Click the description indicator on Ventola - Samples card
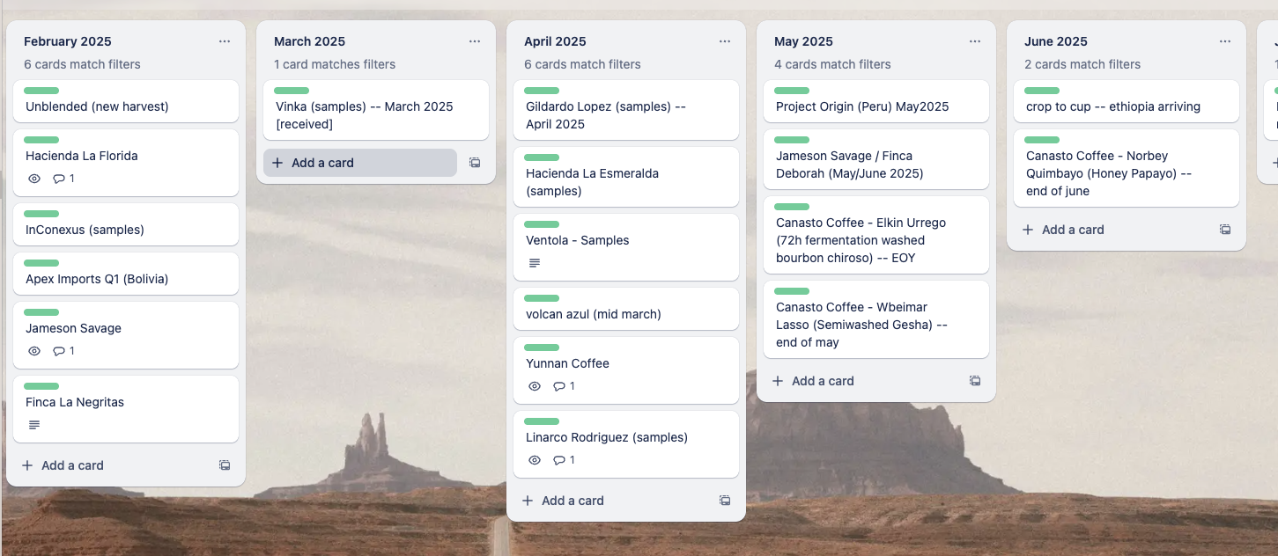The width and height of the screenshot is (1278, 556). point(535,261)
